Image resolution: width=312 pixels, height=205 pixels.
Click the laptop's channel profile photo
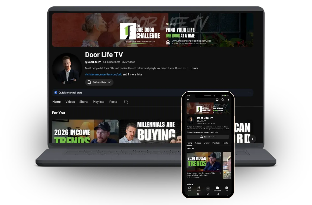pos(67,69)
